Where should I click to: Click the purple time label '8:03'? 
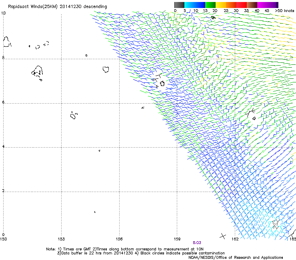pyautogui.click(x=197, y=243)
